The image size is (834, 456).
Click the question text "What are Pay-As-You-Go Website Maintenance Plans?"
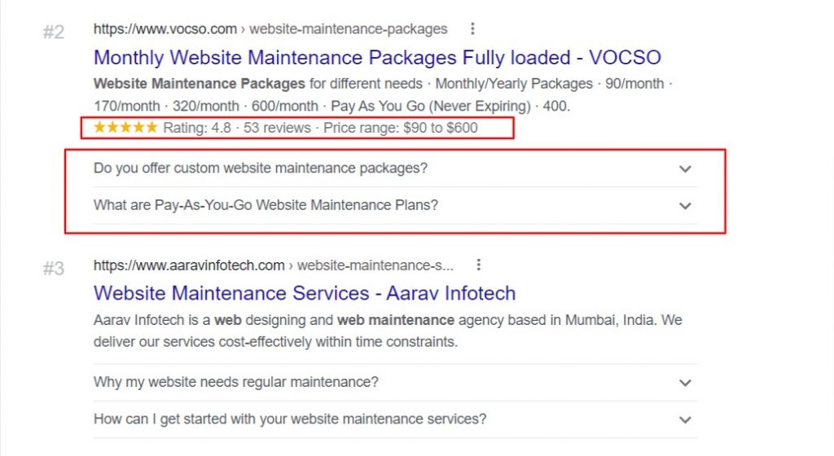pos(266,205)
